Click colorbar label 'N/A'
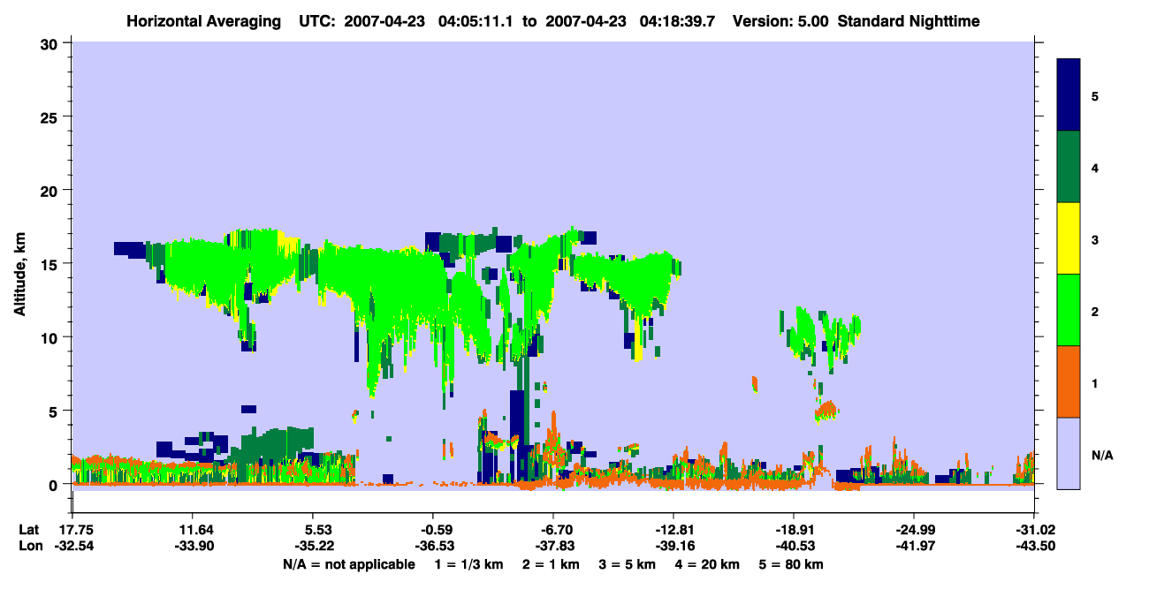The height and width of the screenshot is (589, 1149). click(1101, 456)
